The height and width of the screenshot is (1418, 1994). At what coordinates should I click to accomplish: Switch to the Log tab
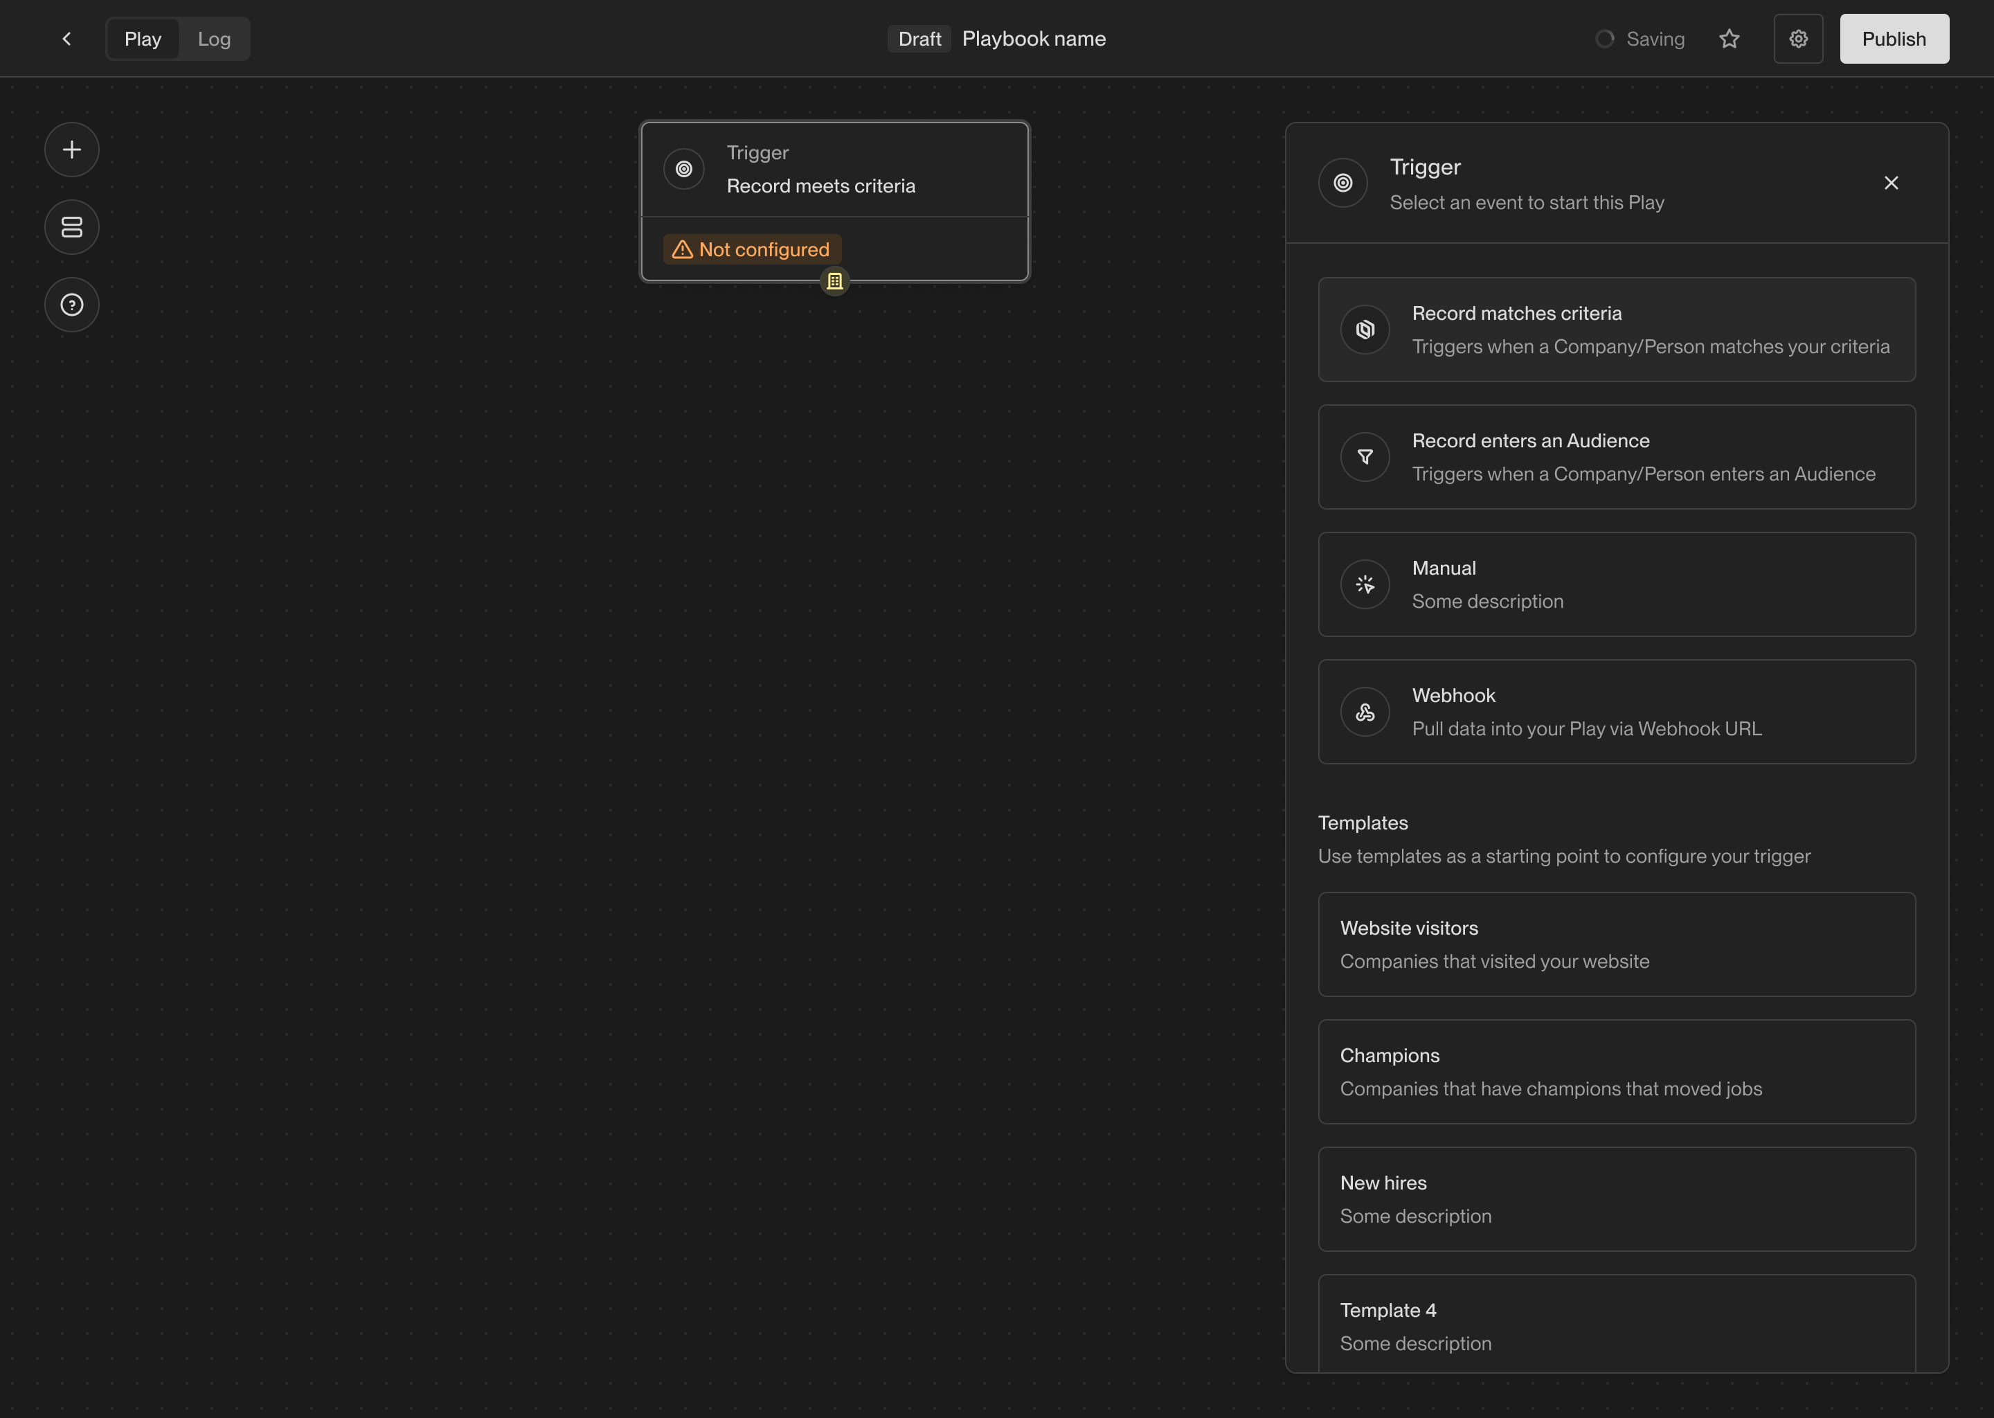214,39
